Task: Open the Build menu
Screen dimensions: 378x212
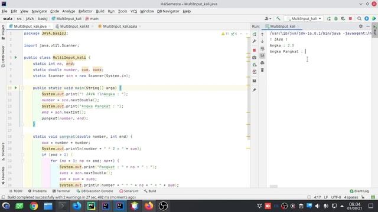Action: click(x=100, y=11)
